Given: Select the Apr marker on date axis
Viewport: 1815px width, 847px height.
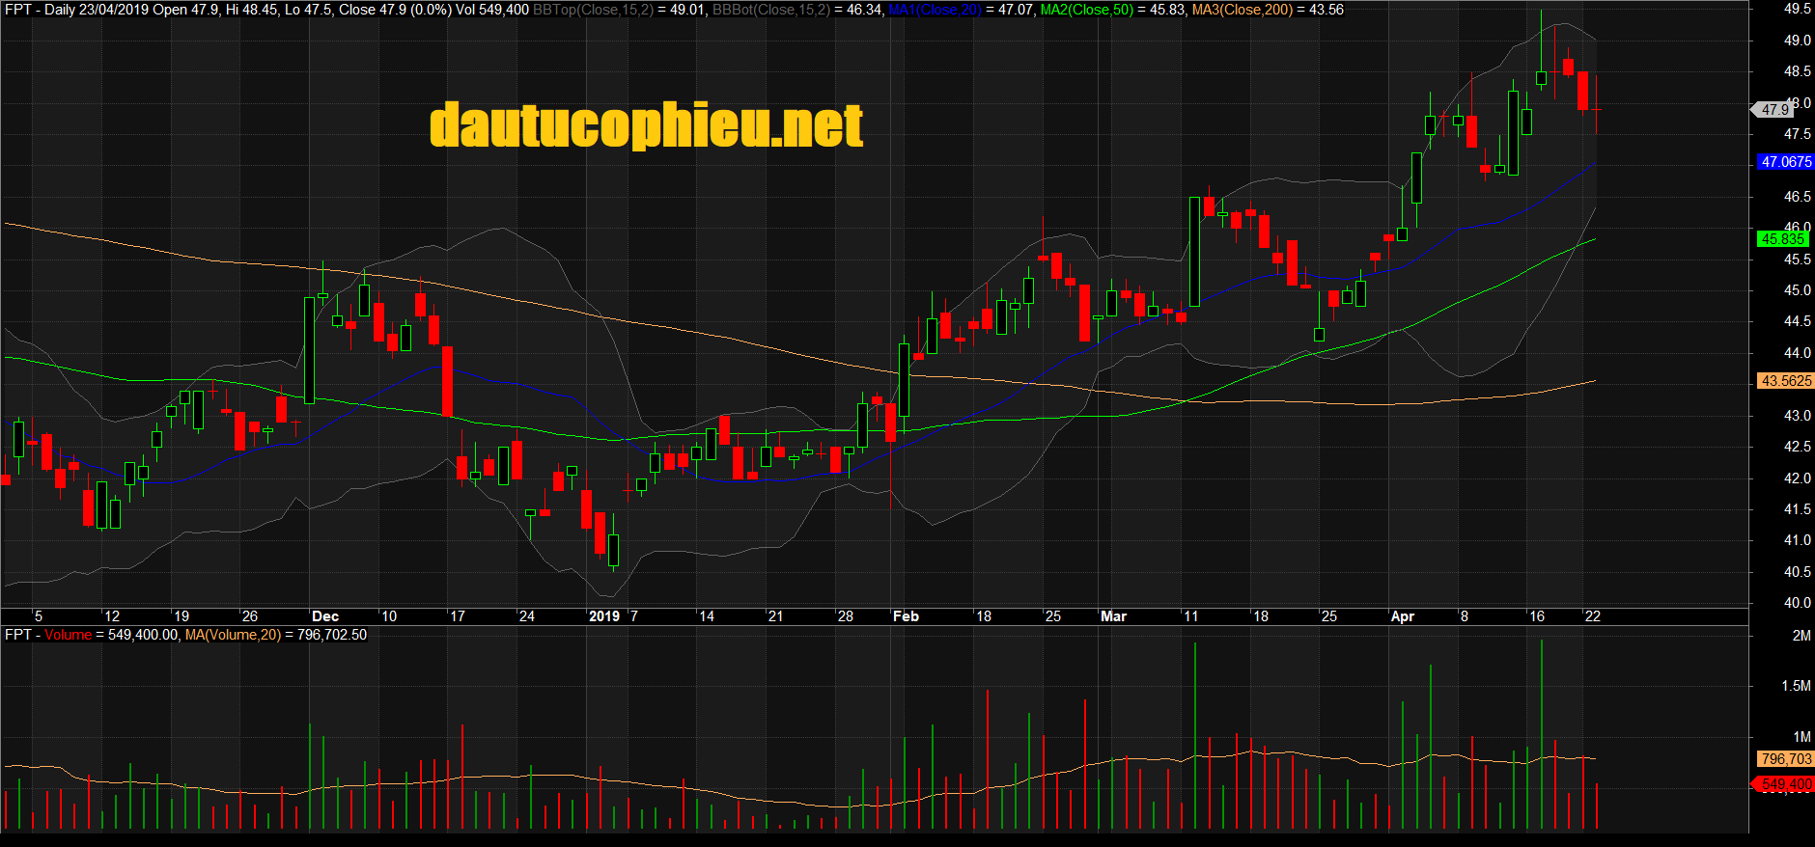Looking at the screenshot, I should click(1402, 616).
